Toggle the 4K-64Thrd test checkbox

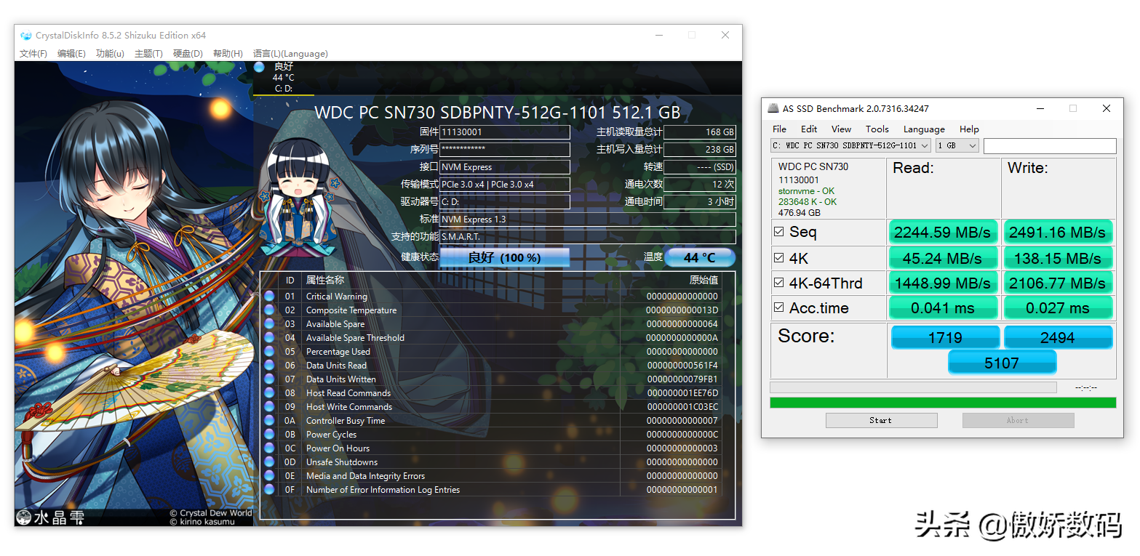click(779, 283)
